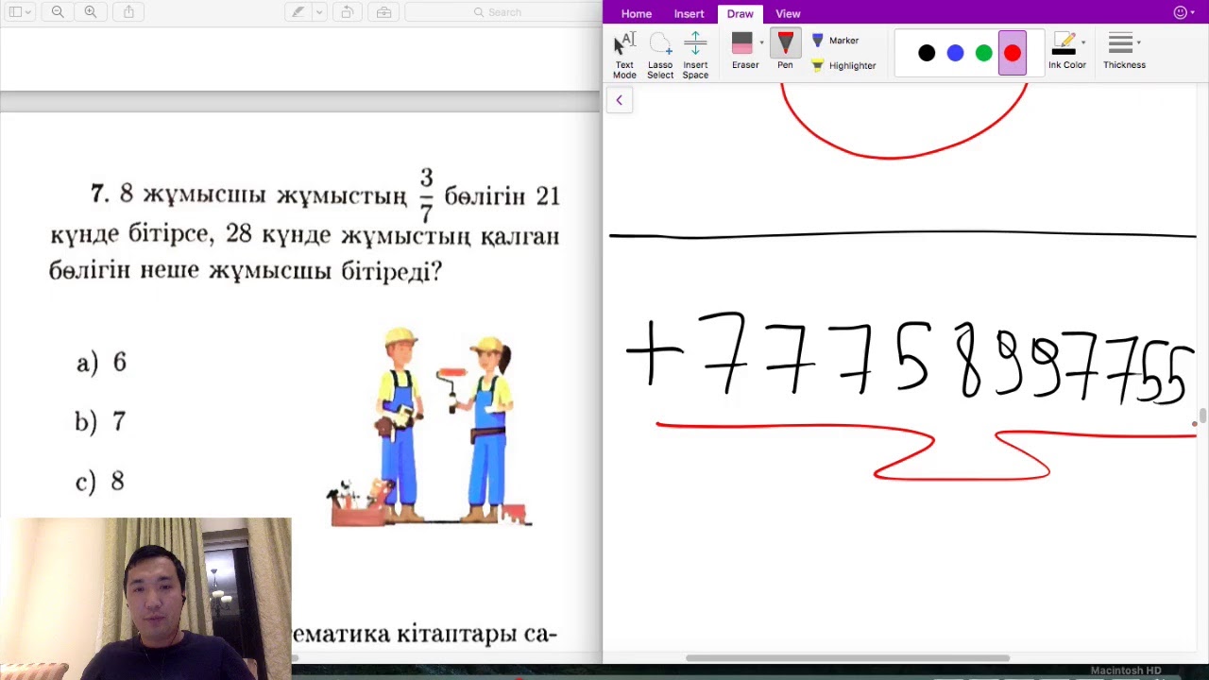Rotate the document in Preview

tap(347, 12)
